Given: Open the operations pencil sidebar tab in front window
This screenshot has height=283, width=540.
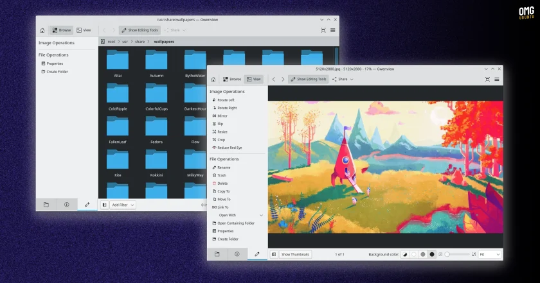Looking at the screenshot, I should (x=257, y=254).
